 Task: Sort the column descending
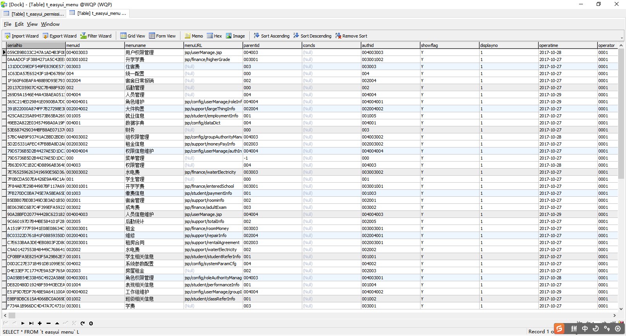(312, 36)
